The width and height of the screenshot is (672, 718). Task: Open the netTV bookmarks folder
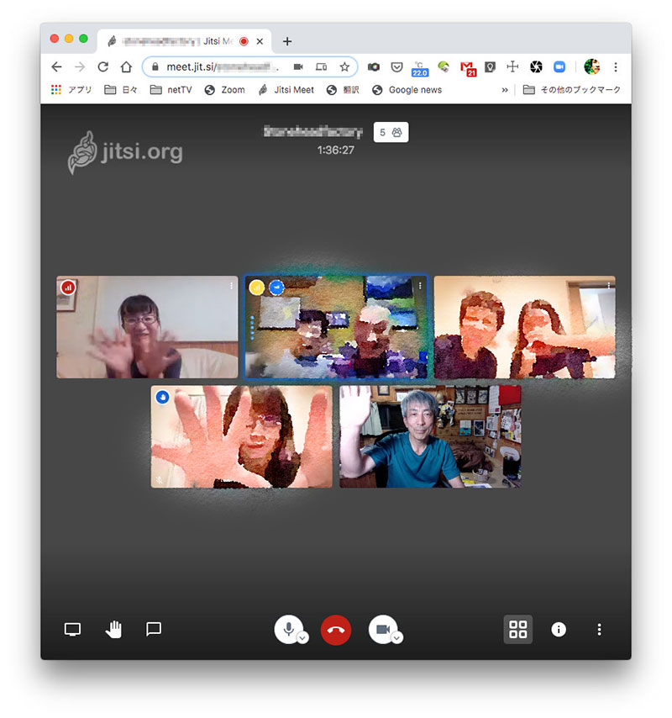[x=171, y=90]
